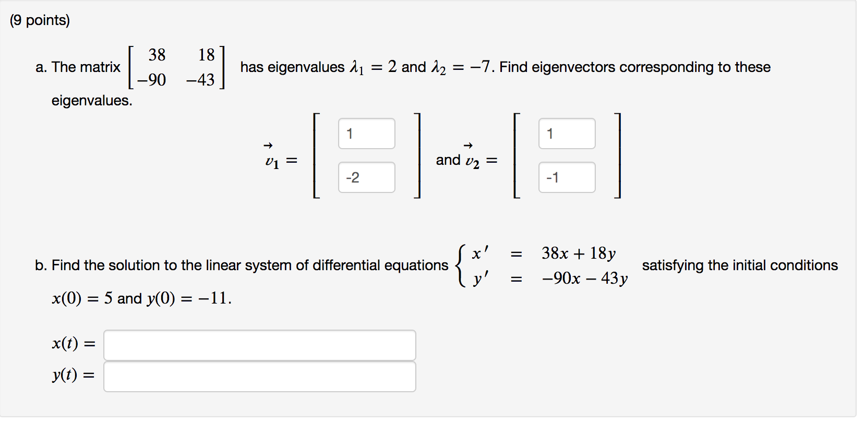This screenshot has width=864, height=423.
Task: Click the matrix with entries 38 and 18
Action: (x=175, y=67)
